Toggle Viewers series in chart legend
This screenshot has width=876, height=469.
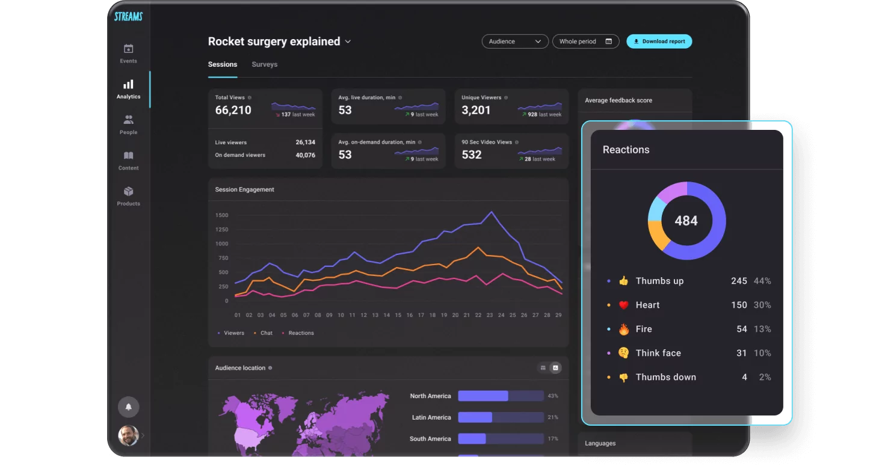point(230,333)
